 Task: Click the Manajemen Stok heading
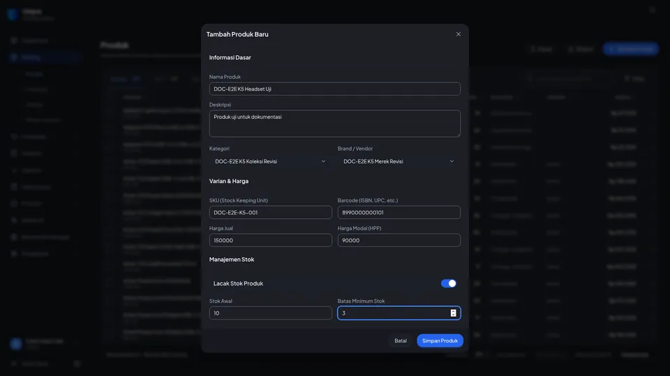(232, 259)
